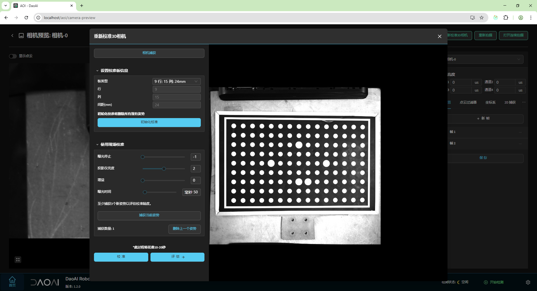This screenshot has height=291, width=537.
Task: Click 捕获当前姿势 button
Action: coord(149,215)
